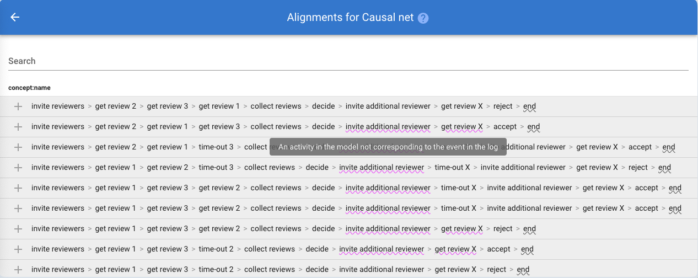Image resolution: width=698 pixels, height=278 pixels.
Task: Click the plus icon on sixth row
Action: 18,209
